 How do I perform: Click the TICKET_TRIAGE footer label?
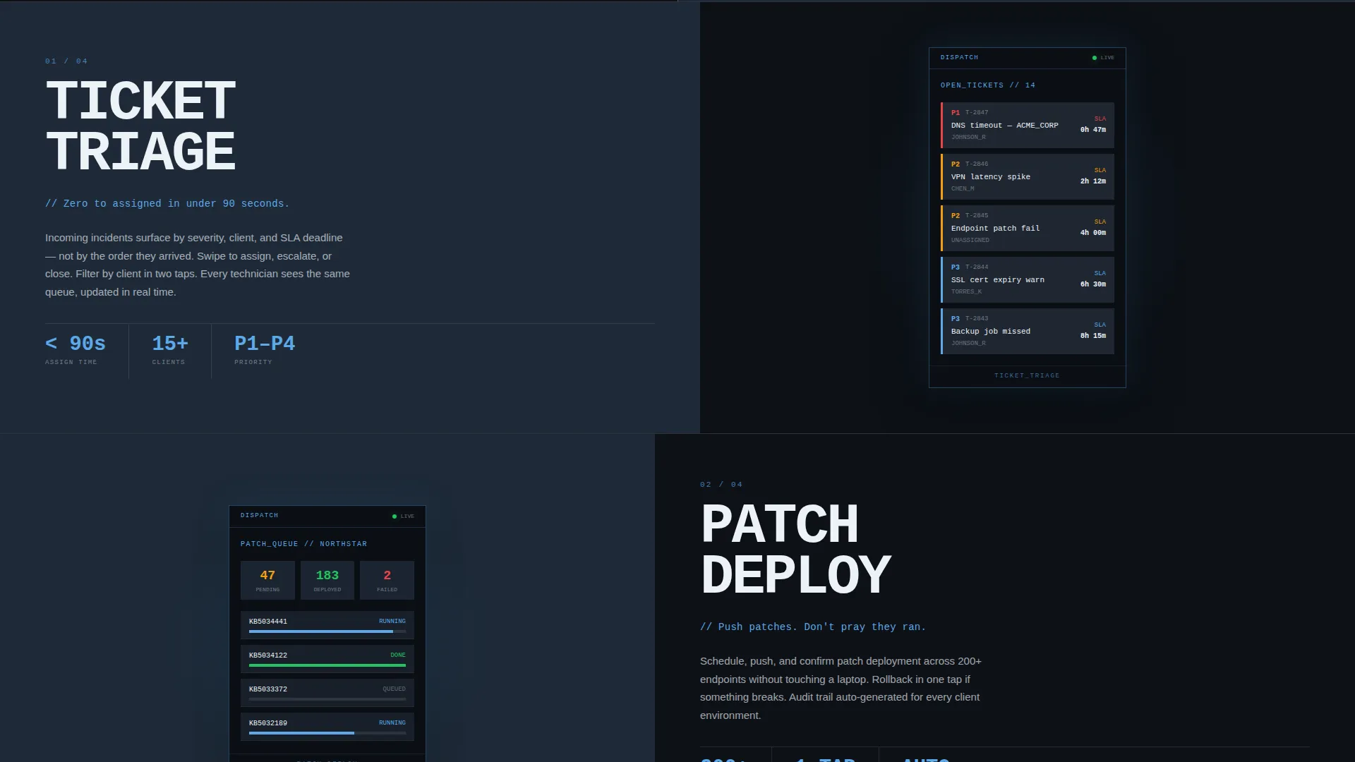tap(1027, 375)
